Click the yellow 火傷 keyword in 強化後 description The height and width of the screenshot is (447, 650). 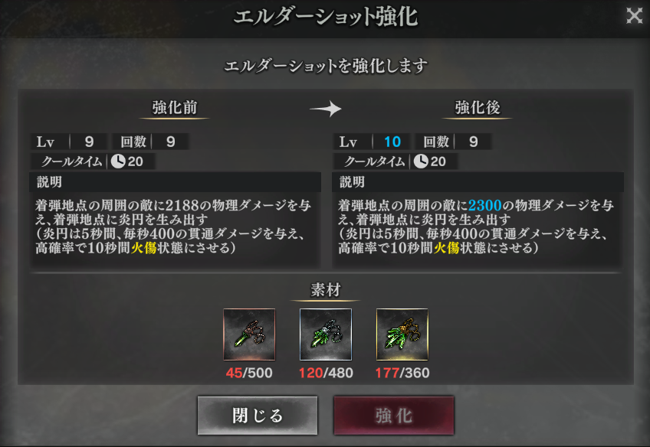pyautogui.click(x=446, y=248)
